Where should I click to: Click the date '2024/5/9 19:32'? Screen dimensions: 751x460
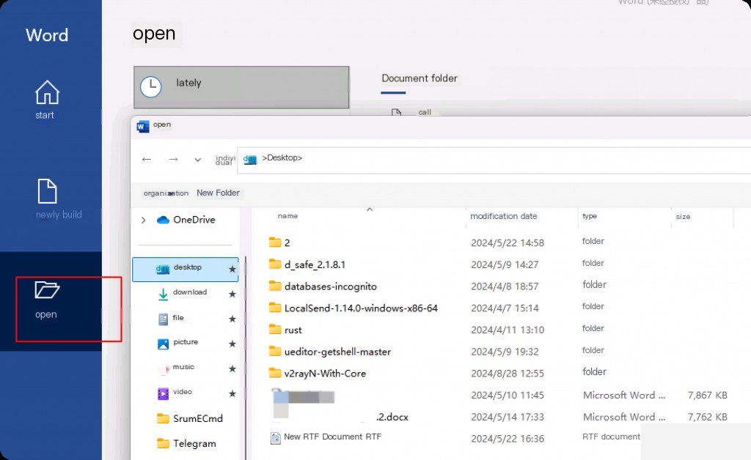(x=505, y=352)
